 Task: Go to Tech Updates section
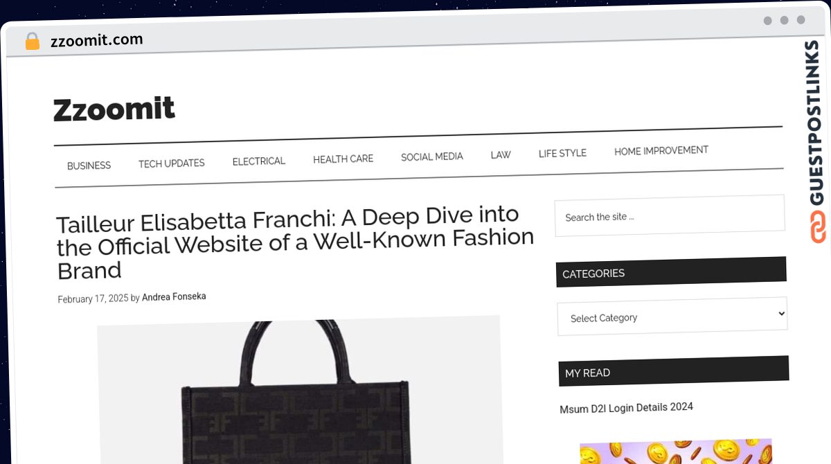coord(171,163)
